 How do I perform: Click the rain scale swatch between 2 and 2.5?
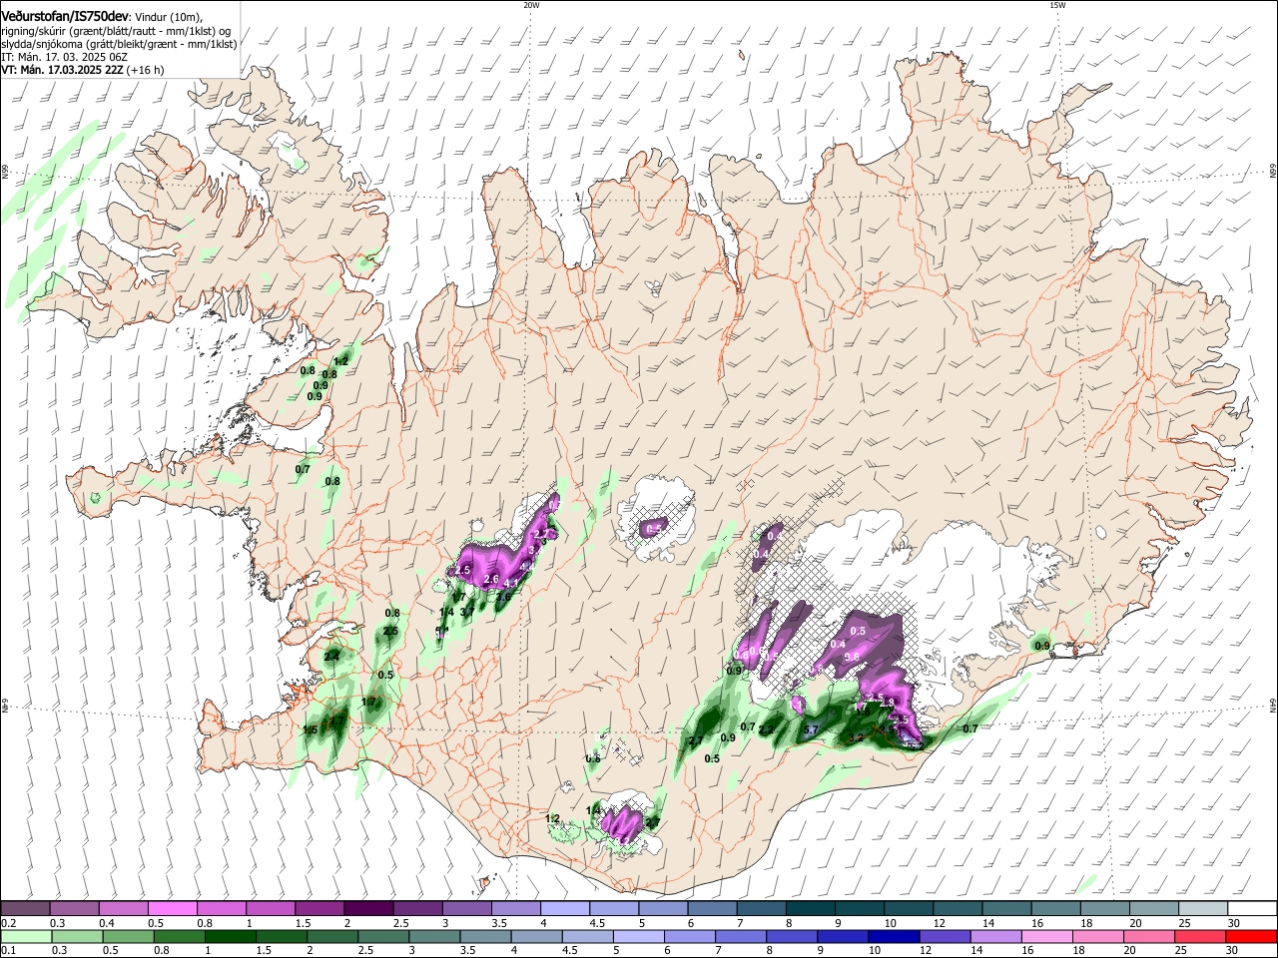pyautogui.click(x=333, y=936)
